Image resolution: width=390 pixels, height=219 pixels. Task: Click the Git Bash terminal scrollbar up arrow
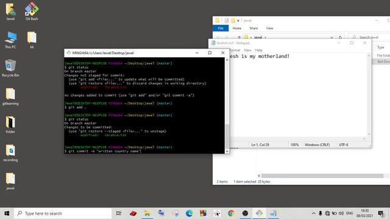coord(227,60)
